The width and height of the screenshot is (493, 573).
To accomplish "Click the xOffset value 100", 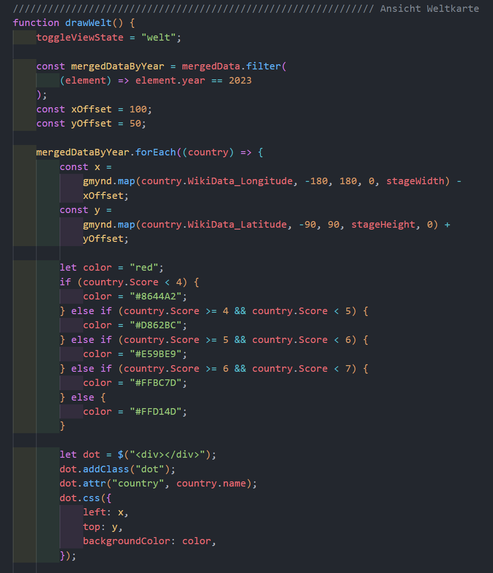I will coord(138,109).
